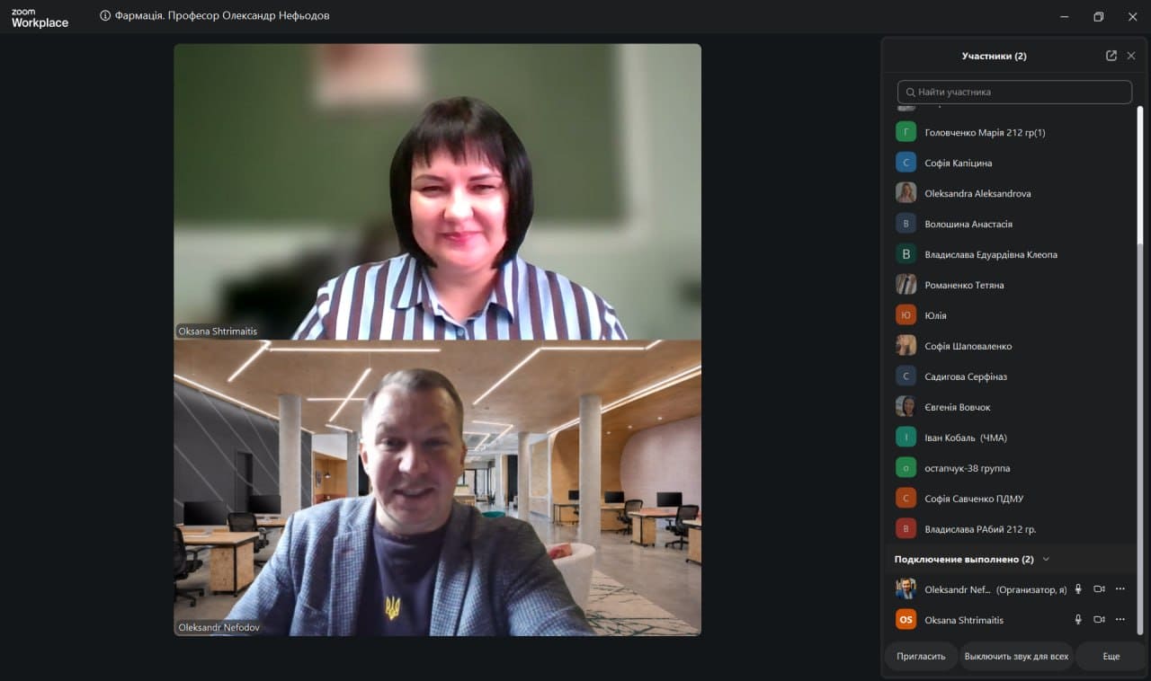Click the orange avatar for Юлія
The image size is (1151, 681).
[x=906, y=315]
